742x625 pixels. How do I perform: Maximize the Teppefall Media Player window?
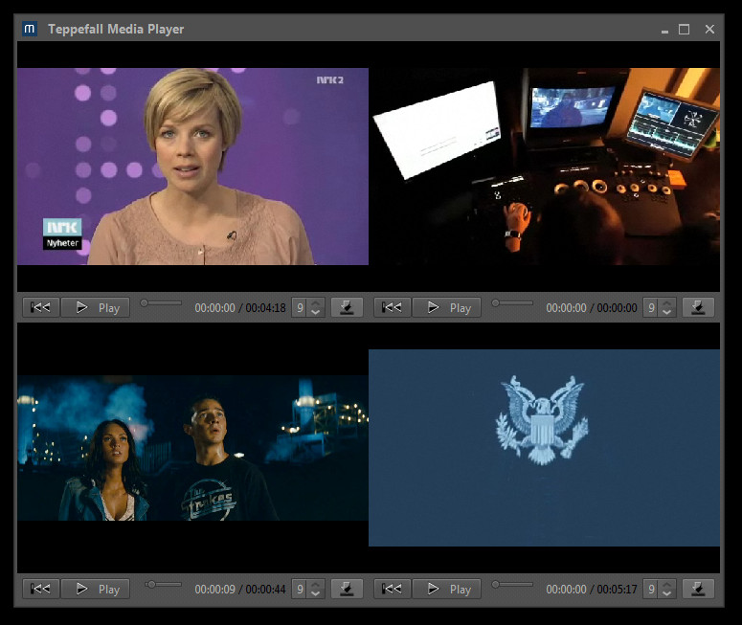pos(684,30)
